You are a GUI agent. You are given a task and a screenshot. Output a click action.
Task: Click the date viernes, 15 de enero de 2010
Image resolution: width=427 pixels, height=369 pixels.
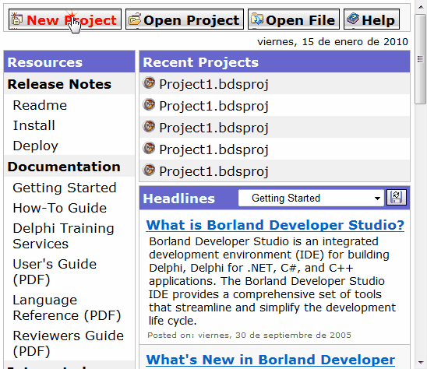pyautogui.click(x=333, y=42)
